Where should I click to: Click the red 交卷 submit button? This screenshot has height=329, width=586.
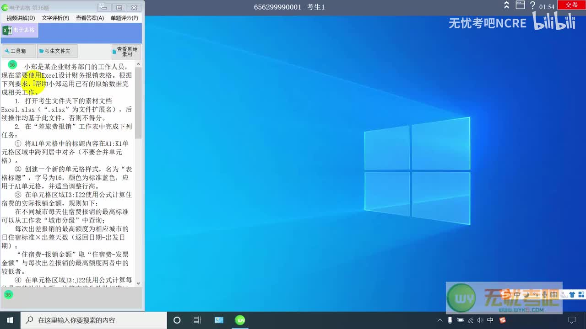coord(572,5)
